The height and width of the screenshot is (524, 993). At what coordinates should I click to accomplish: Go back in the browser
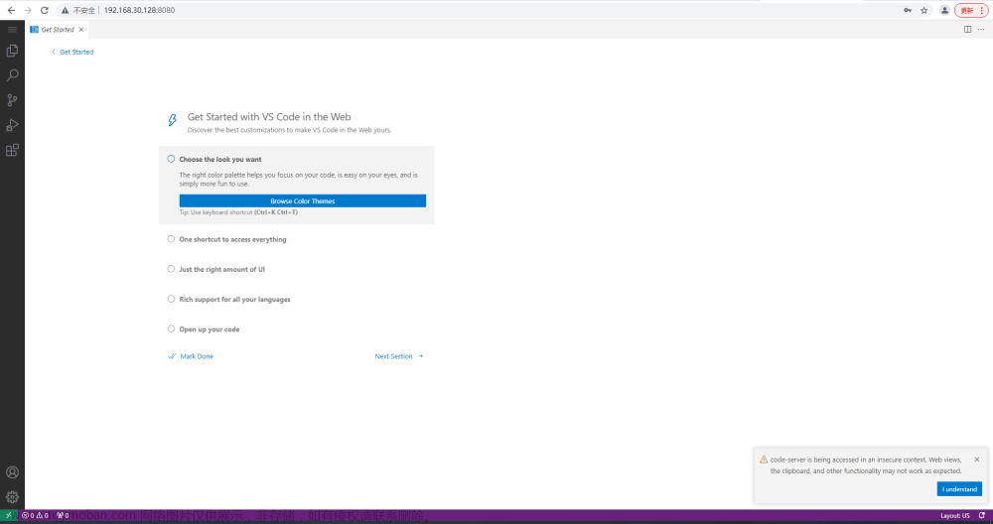click(x=11, y=10)
